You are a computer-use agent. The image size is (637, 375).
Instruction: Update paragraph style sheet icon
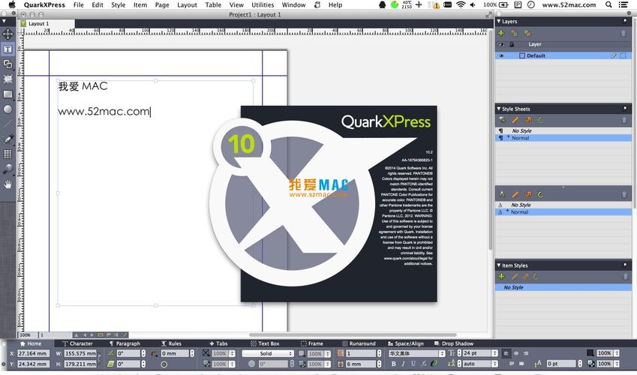(540, 120)
